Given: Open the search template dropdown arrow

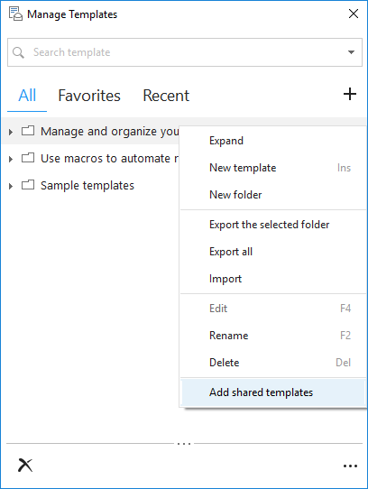Looking at the screenshot, I should pos(351,52).
